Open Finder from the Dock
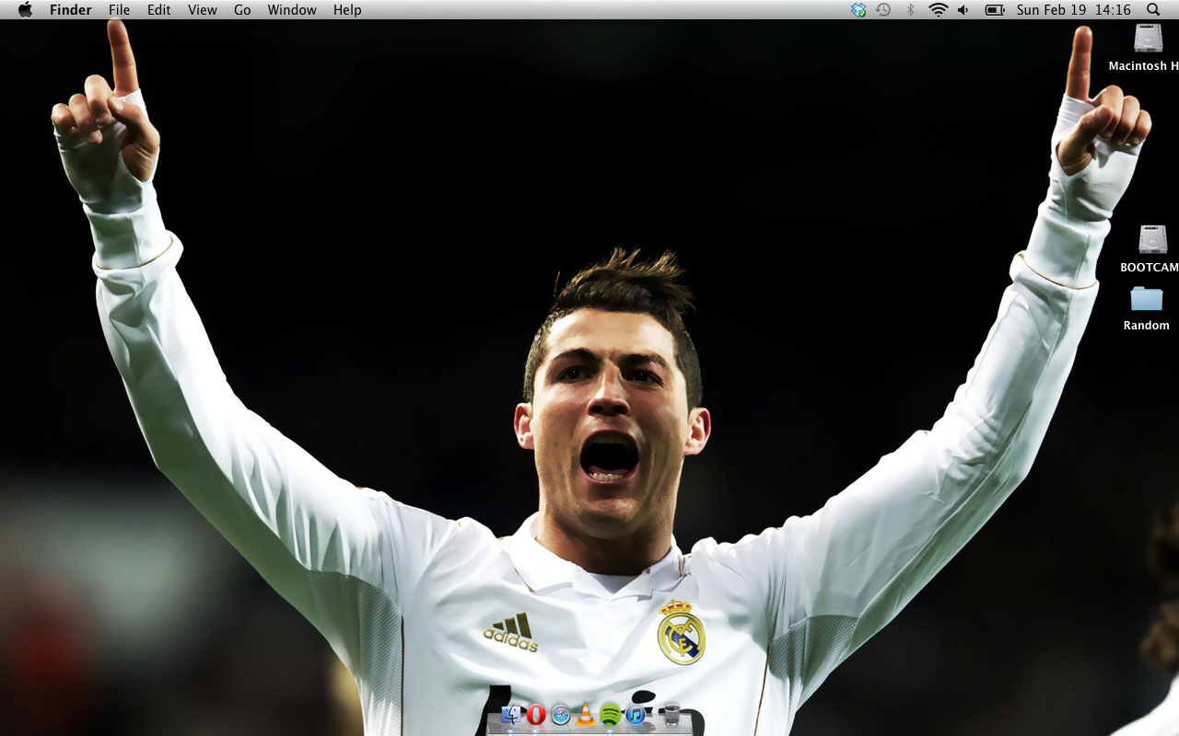Image resolution: width=1179 pixels, height=736 pixels. tap(512, 715)
